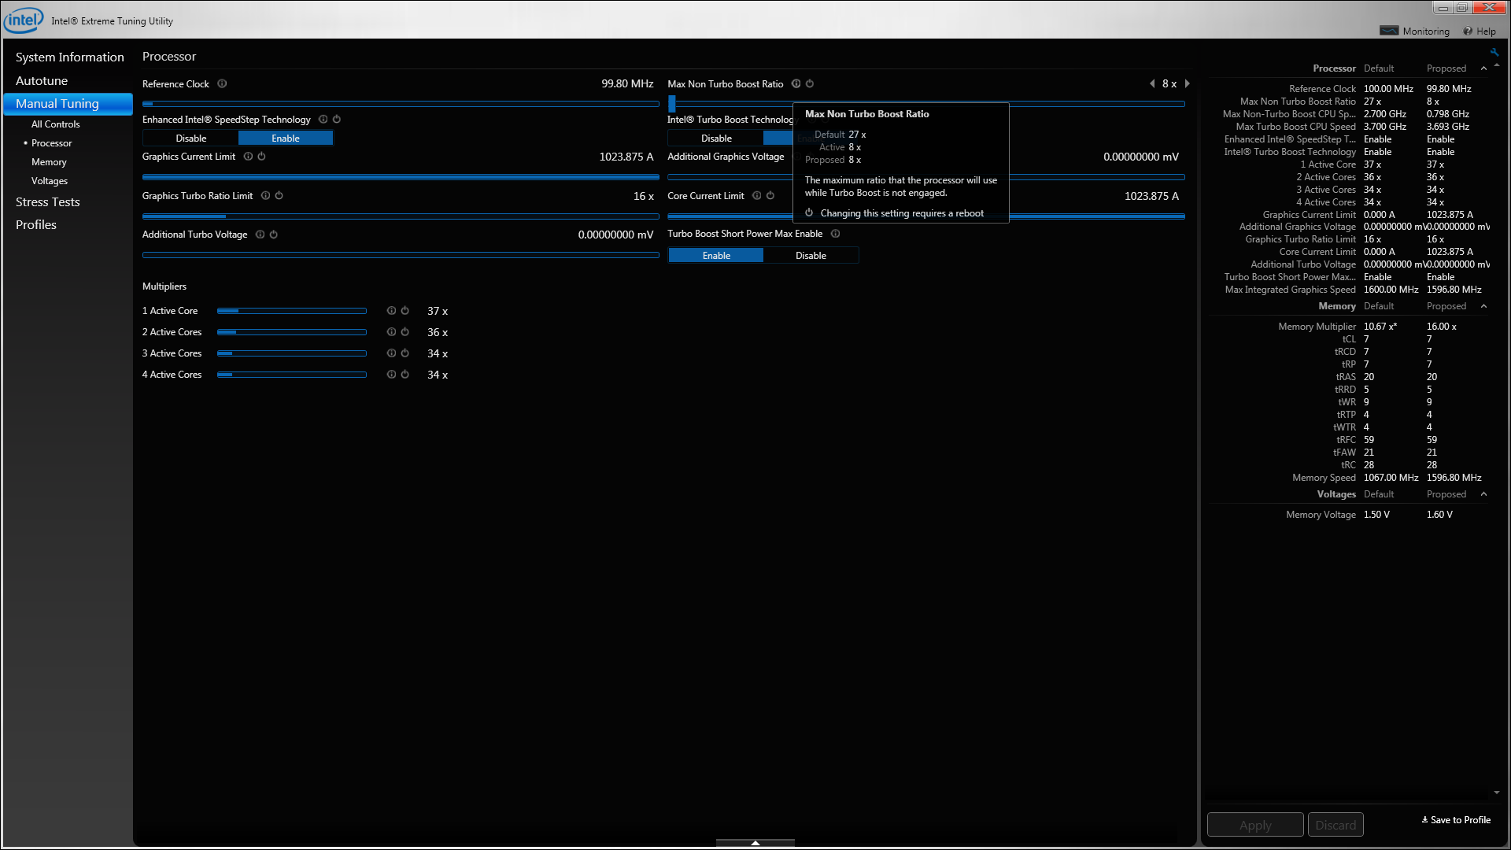Image resolution: width=1511 pixels, height=850 pixels.
Task: Click info icon for Turbo Boost Short Power Max
Action: pyautogui.click(x=836, y=234)
